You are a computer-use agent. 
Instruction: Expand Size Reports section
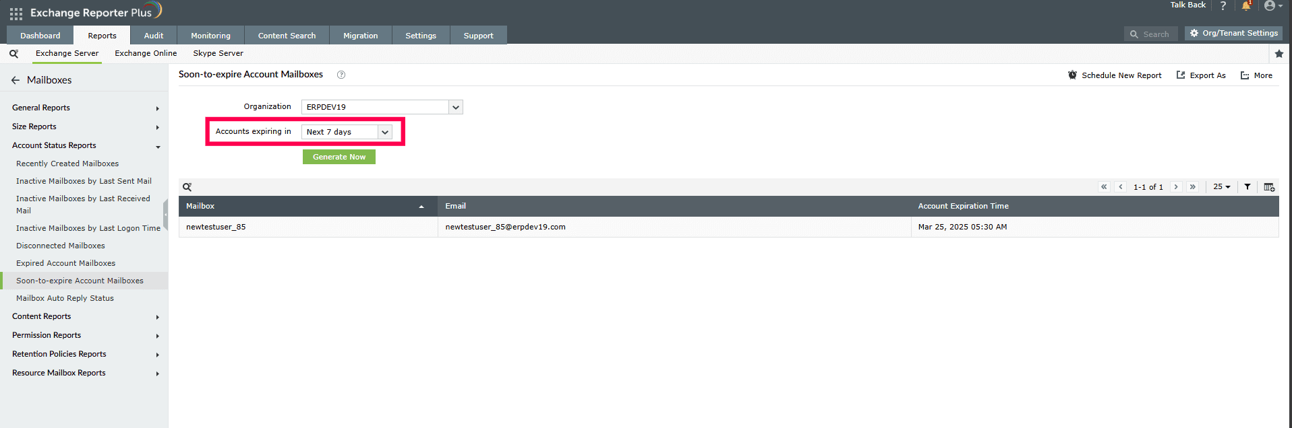(x=84, y=127)
